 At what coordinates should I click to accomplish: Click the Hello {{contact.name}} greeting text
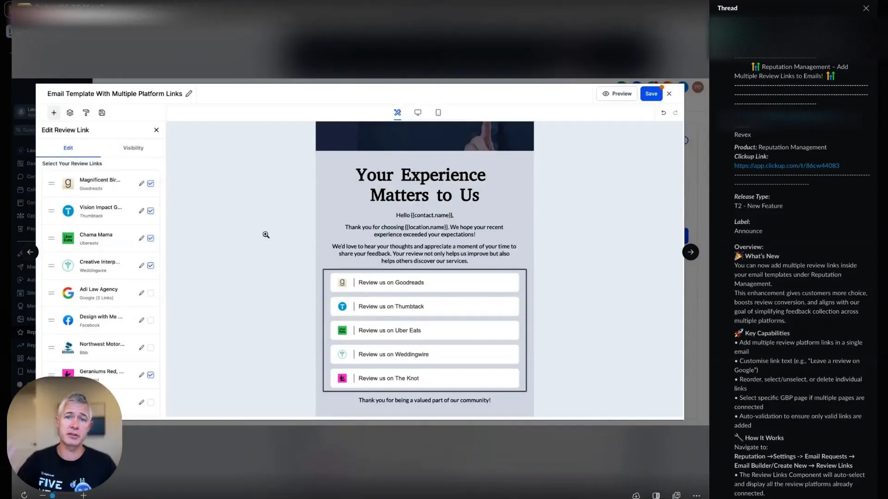click(425, 215)
